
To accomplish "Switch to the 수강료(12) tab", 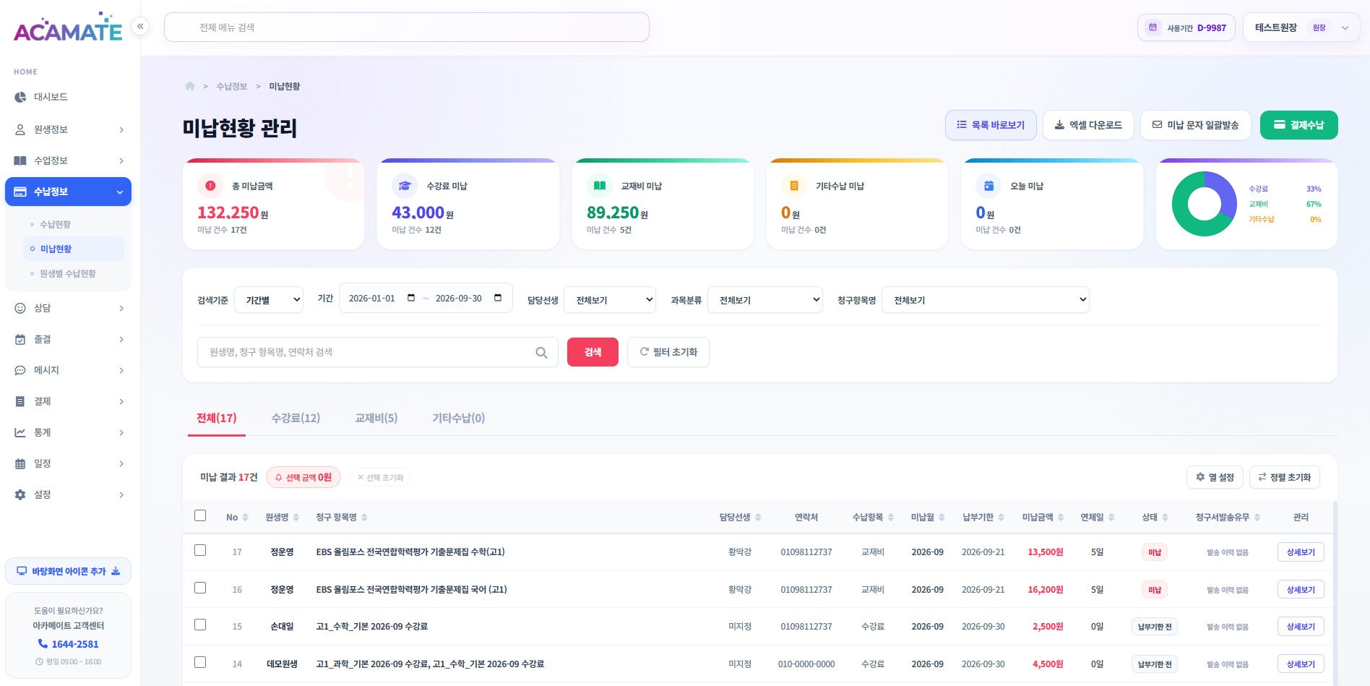I will pos(296,419).
